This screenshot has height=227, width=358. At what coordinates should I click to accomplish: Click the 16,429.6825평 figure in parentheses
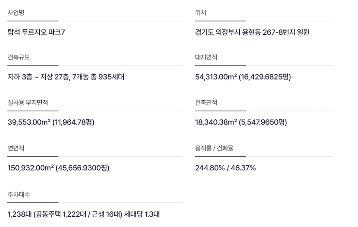(265, 77)
